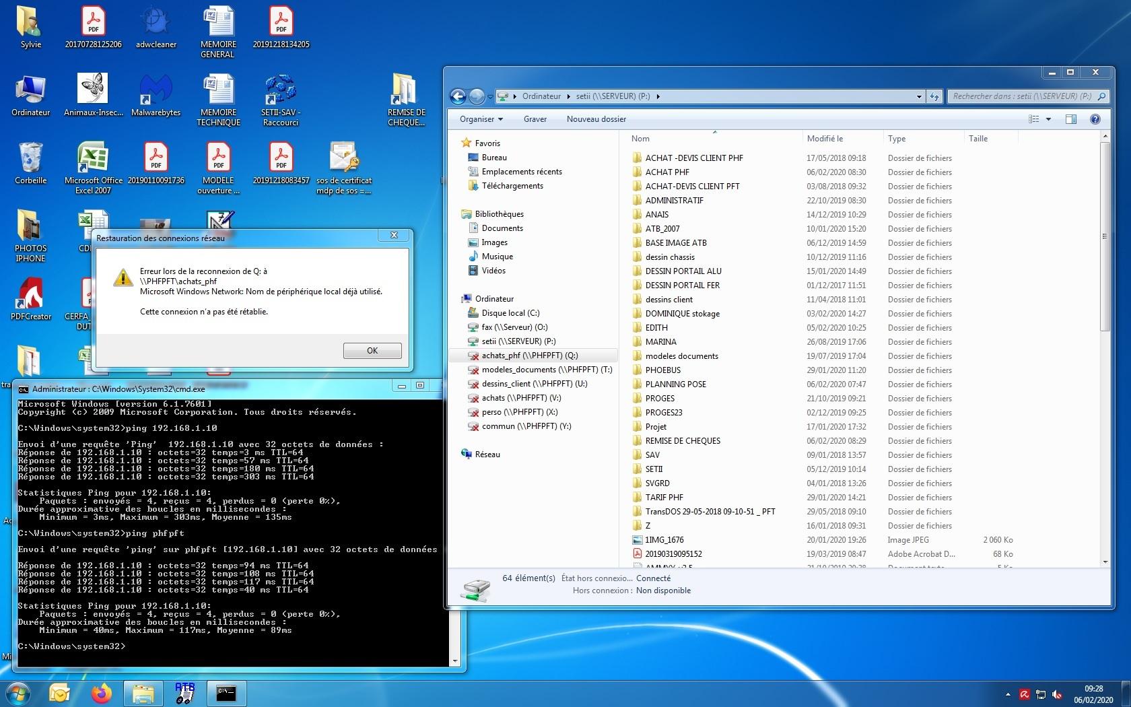
Task: Open PDFCreator desktop icon
Action: pos(31,299)
